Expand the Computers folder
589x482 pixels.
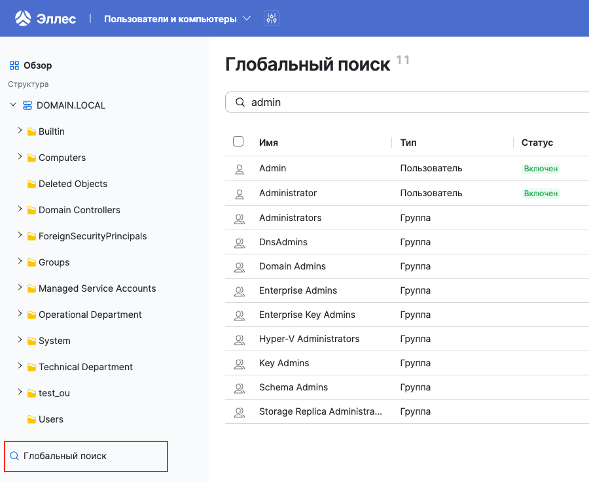pos(20,156)
